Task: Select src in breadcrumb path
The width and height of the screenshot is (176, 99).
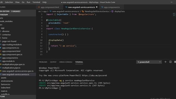Action: point(40,11)
